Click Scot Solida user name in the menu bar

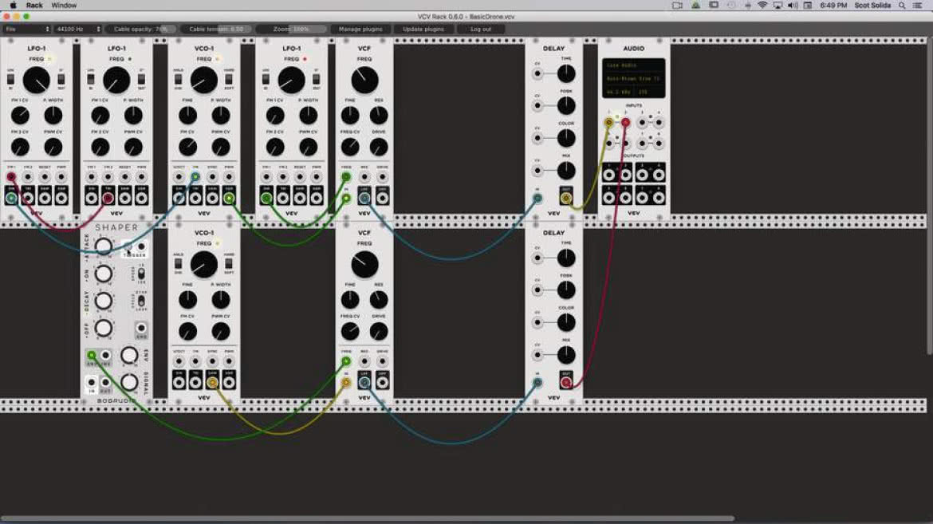tap(872, 6)
